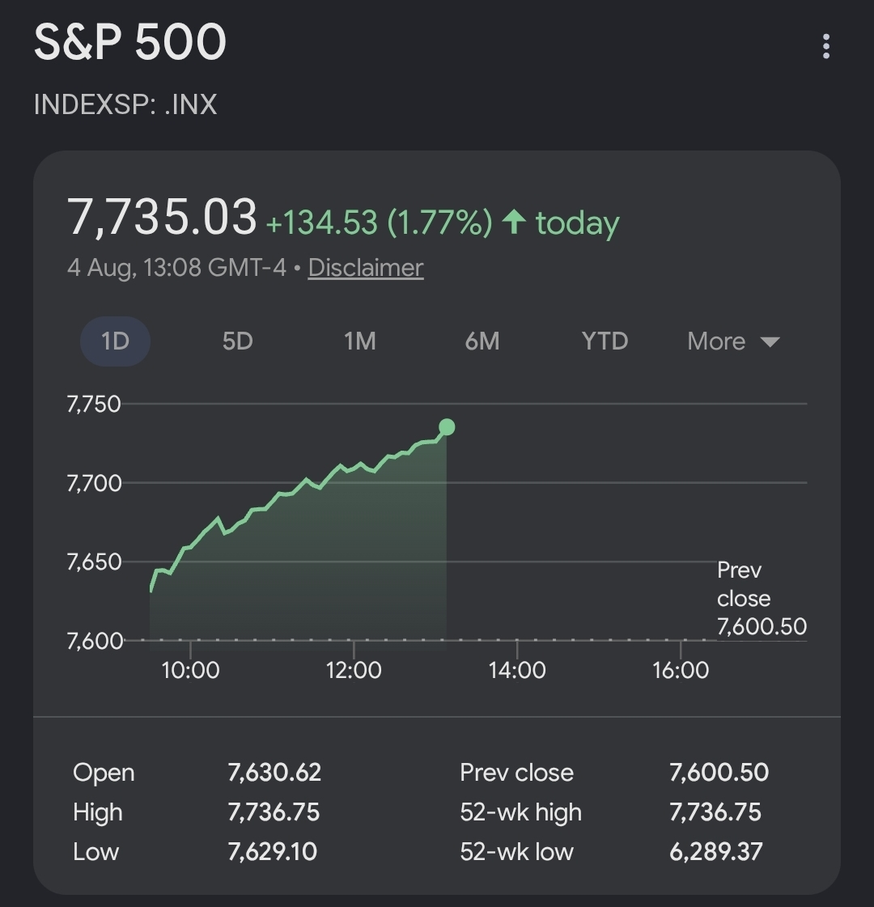Click the 12:00 time axis label
The height and width of the screenshot is (907, 874).
[354, 671]
